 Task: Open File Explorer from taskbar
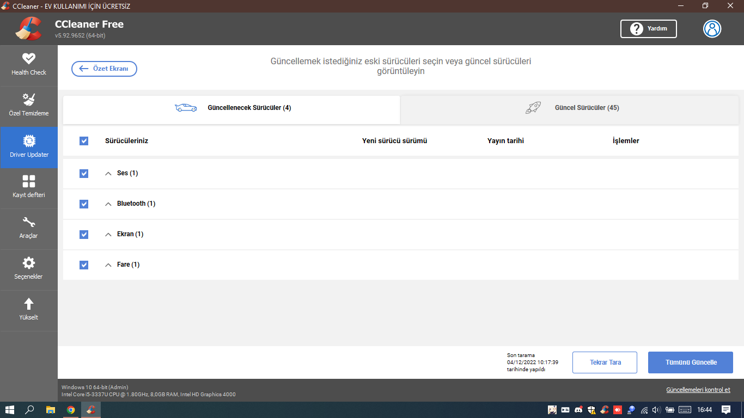51,410
